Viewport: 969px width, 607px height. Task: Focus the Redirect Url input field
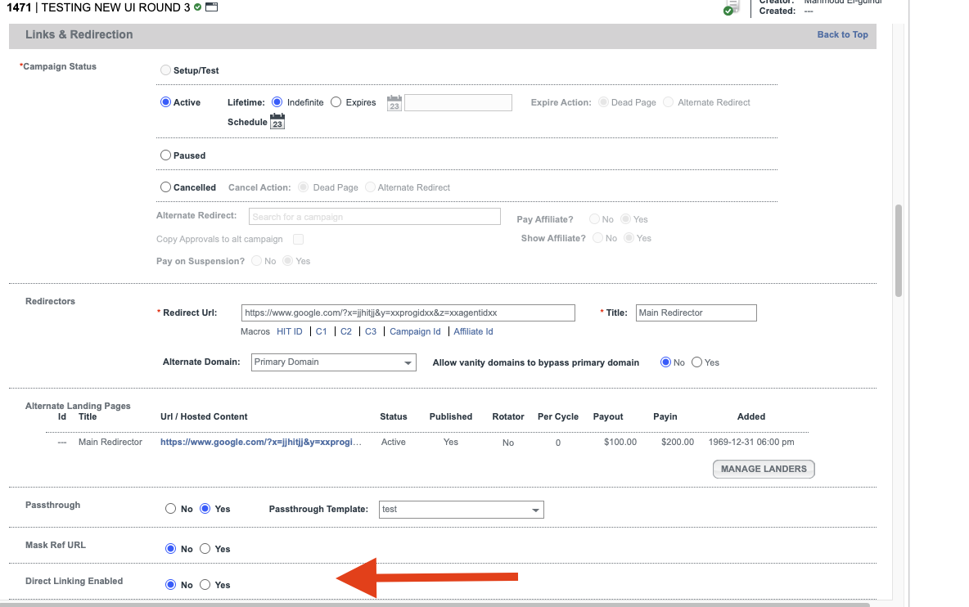click(x=408, y=313)
